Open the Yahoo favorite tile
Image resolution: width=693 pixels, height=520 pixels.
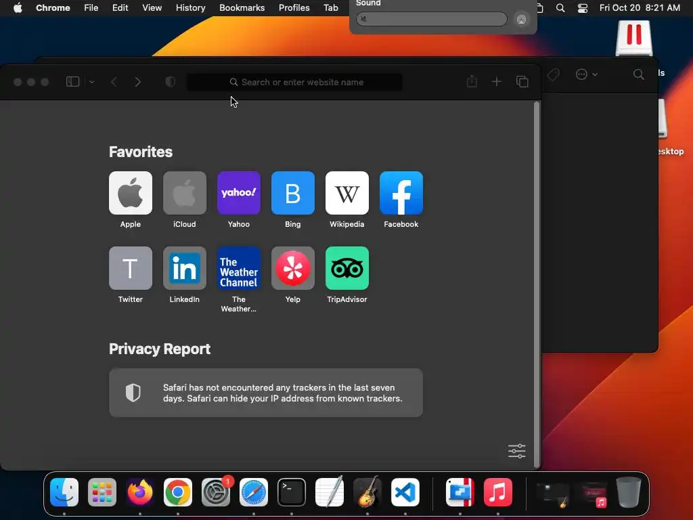239,193
